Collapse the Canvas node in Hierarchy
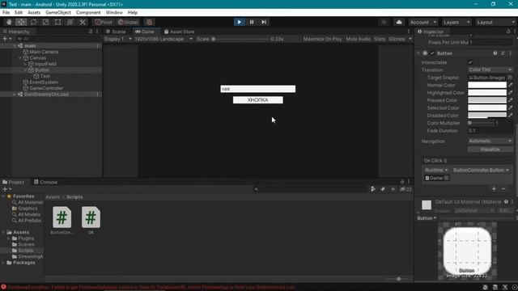 click(x=20, y=58)
